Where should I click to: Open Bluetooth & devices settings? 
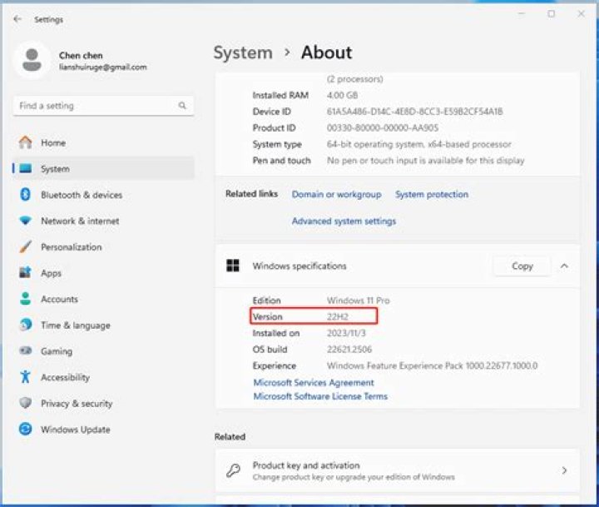point(103,195)
